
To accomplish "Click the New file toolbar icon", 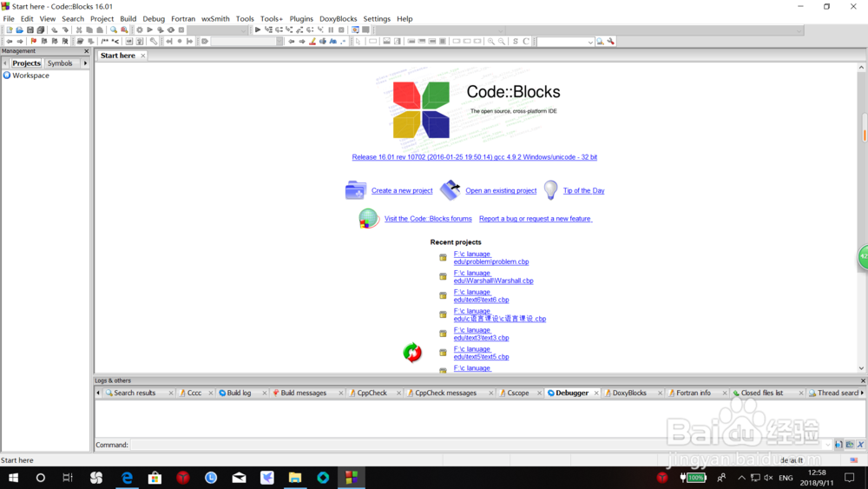I will pyautogui.click(x=10, y=30).
